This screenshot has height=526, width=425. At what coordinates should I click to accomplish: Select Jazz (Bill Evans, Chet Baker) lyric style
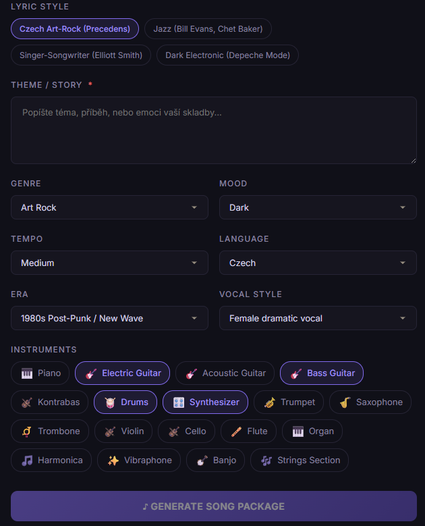point(208,29)
